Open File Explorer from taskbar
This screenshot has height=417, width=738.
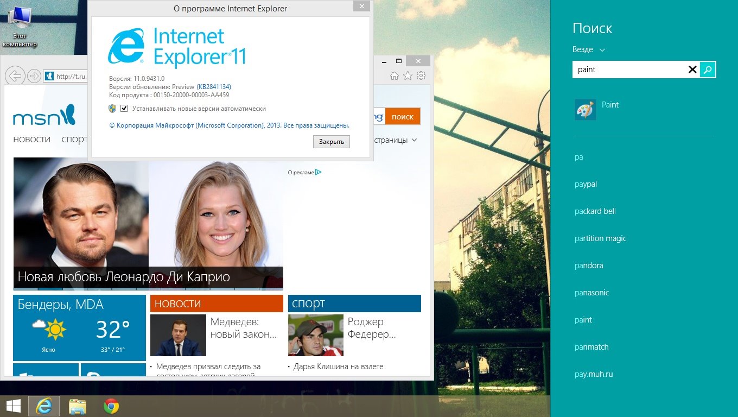(x=78, y=406)
